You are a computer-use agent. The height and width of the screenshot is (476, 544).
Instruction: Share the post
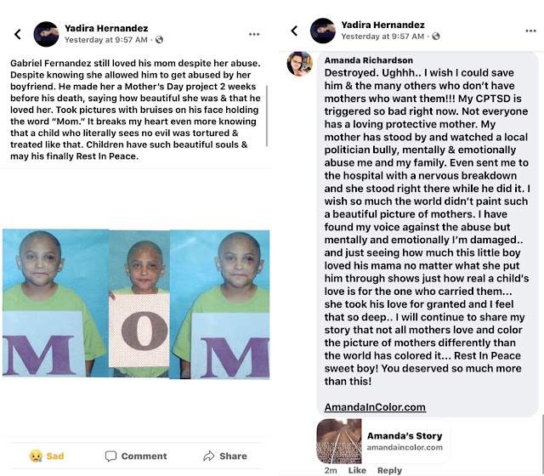pos(224,456)
